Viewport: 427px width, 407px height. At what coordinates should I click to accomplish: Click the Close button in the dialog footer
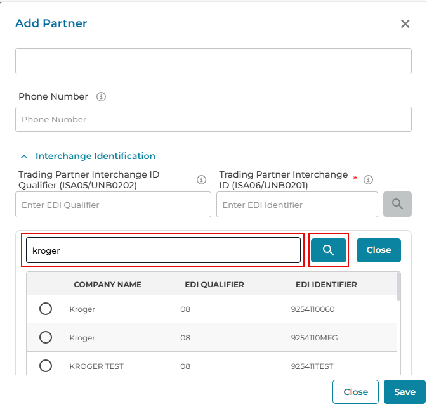click(355, 392)
